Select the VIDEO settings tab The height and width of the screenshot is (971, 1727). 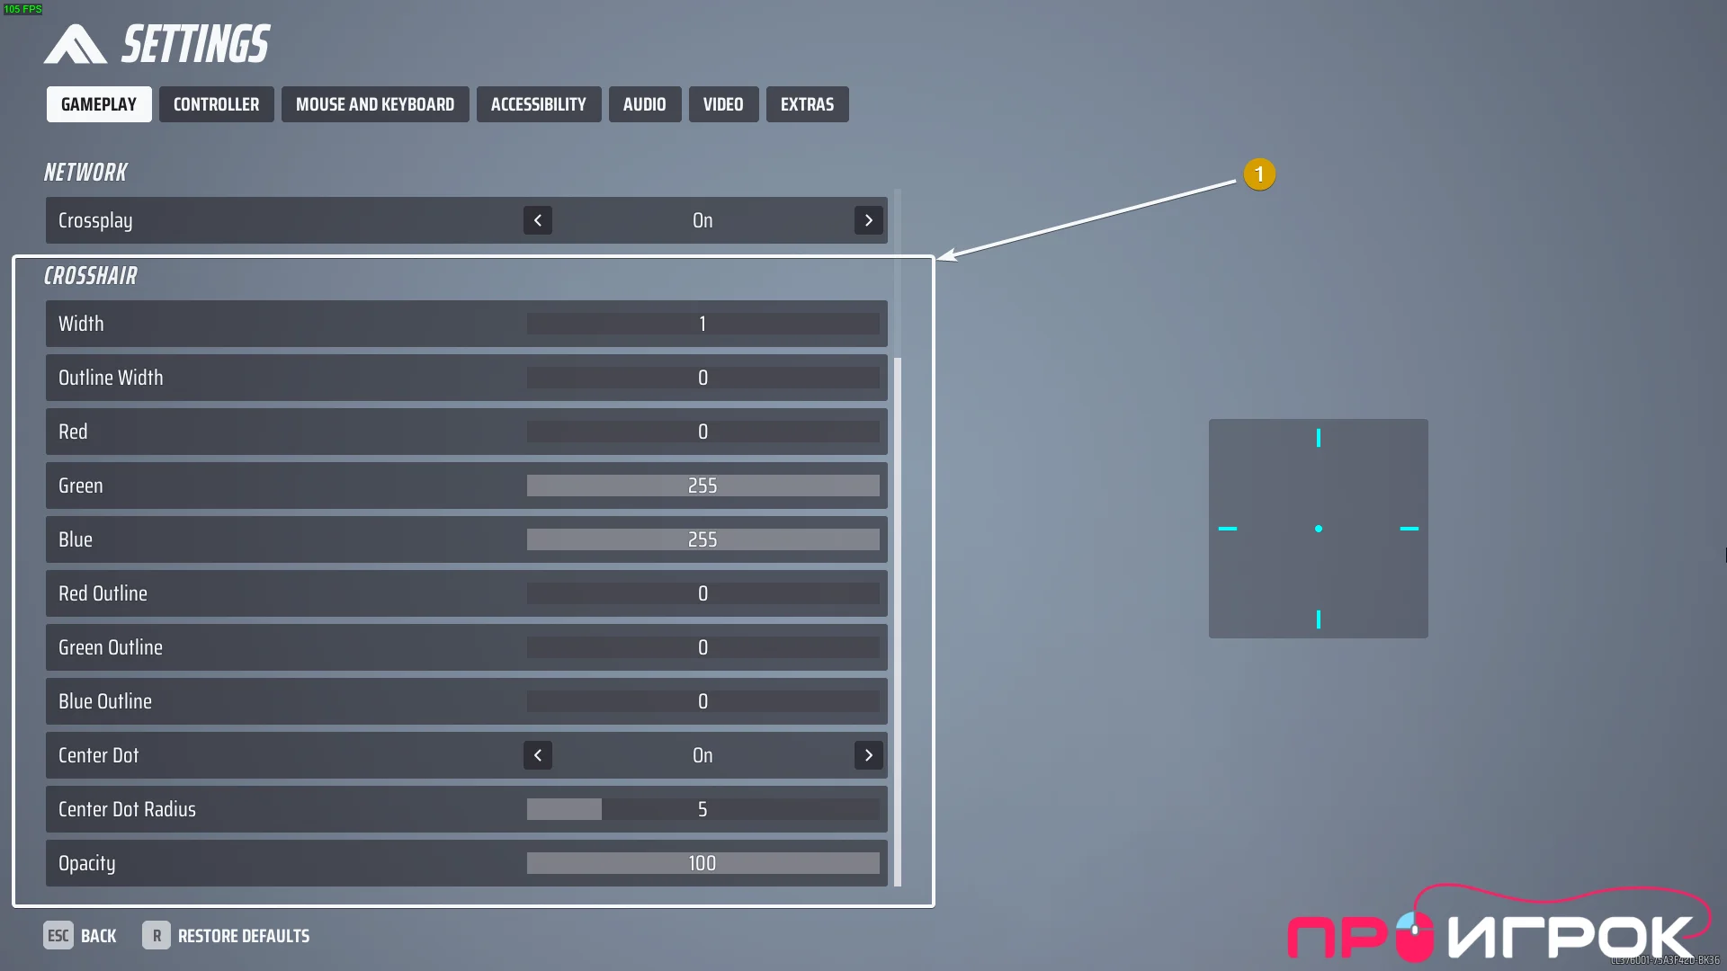722,104
